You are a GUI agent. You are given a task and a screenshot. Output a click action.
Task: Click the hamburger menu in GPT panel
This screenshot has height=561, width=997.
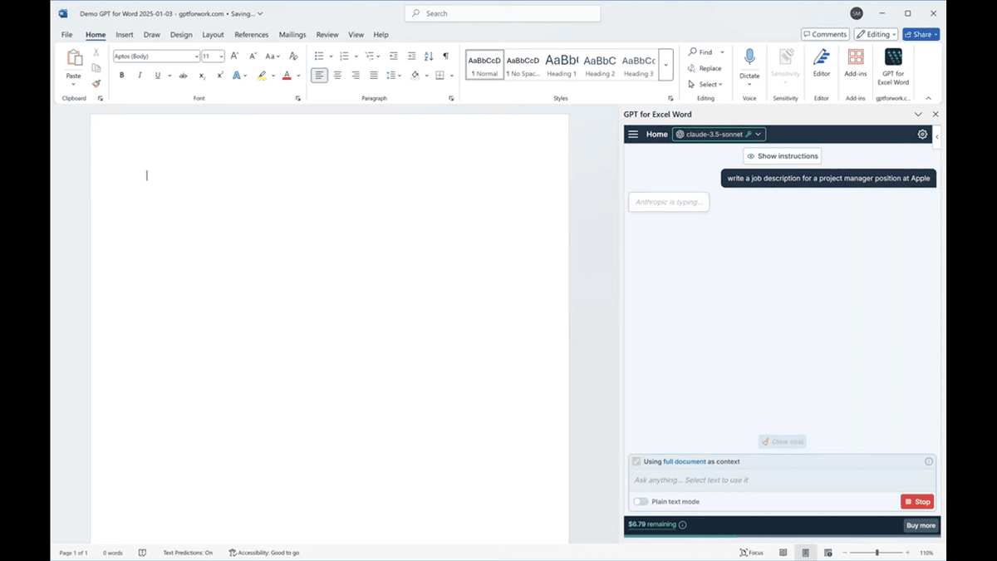click(x=632, y=134)
